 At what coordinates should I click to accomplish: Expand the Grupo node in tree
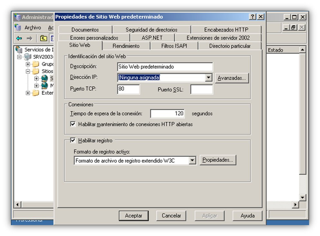point(28,64)
